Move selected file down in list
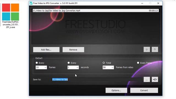Screen dimensions: 176x99 pos(155,50)
